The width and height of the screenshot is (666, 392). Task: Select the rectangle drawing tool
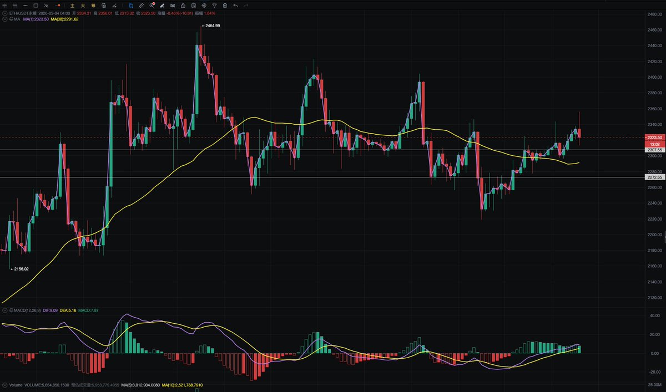(x=36, y=5)
